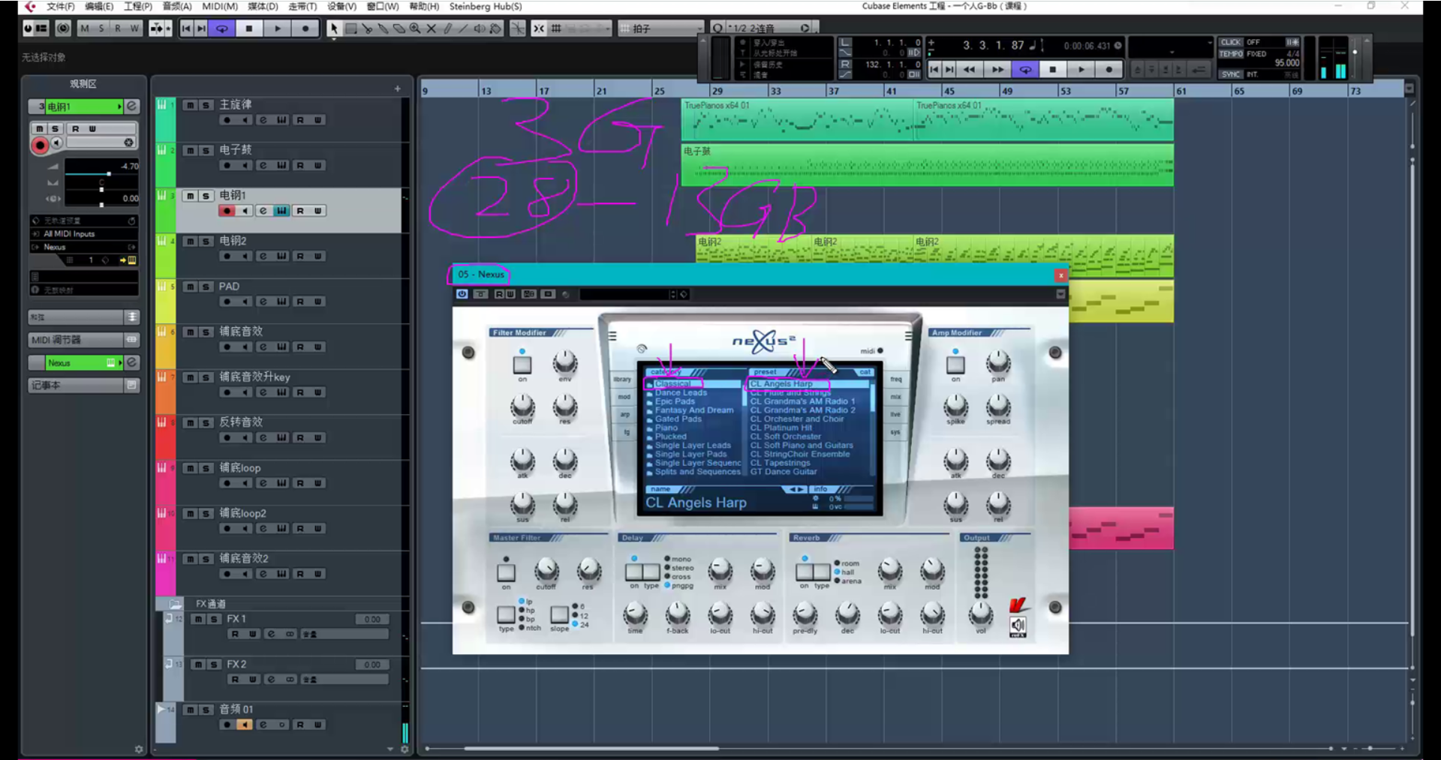Close the Nexus plugin window

1060,275
